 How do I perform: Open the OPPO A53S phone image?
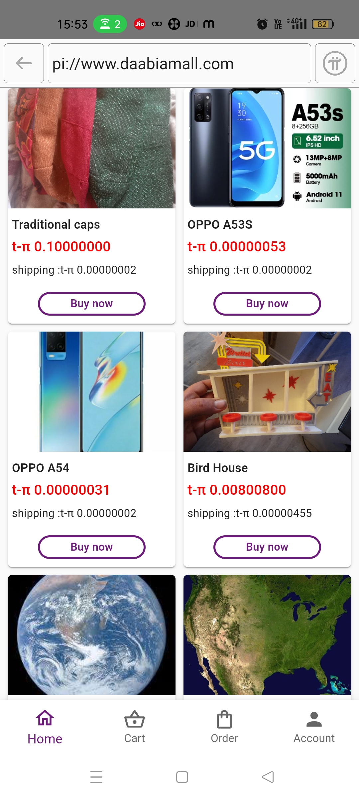click(267, 148)
